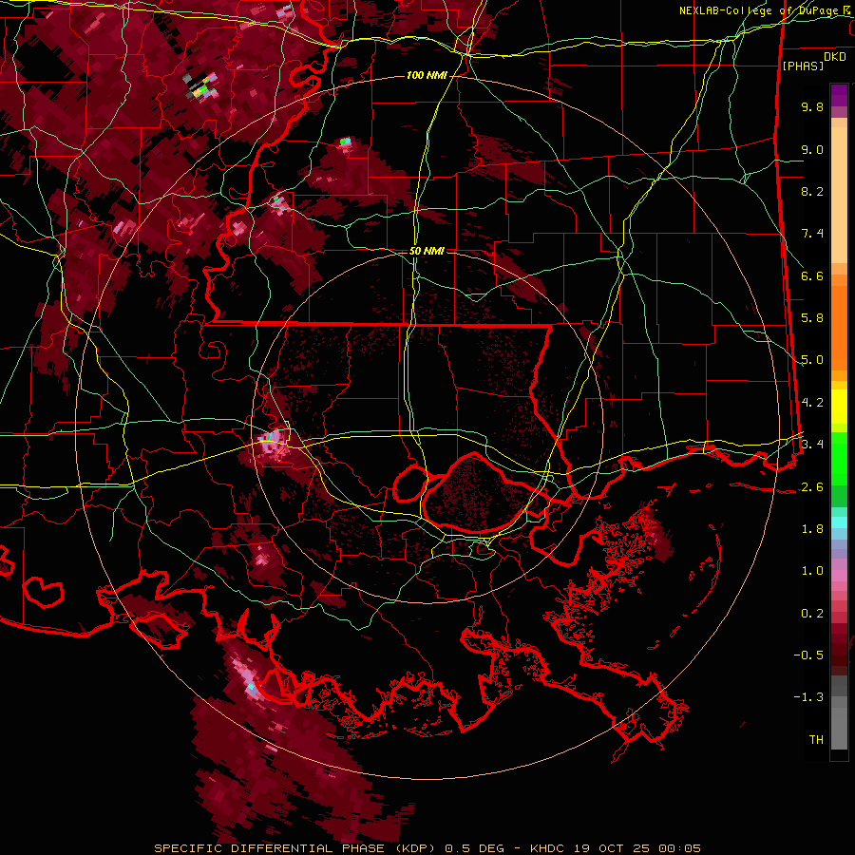The height and width of the screenshot is (855, 855).
Task: Pick the bright green band on the color scale
Action: coord(839,459)
